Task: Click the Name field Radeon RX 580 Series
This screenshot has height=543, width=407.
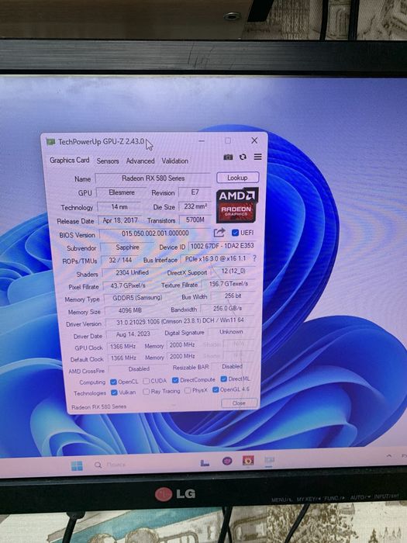Action: click(x=153, y=178)
